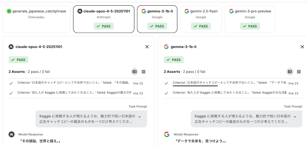Viewport: 307px width, 147px height.
Task: Open the generate_japanese_catchphrase task card
Action: click(x=36, y=19)
